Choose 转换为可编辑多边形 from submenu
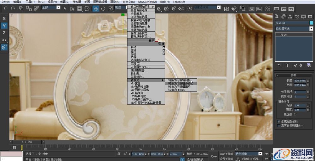This screenshot has height=161, width=315. (x=181, y=83)
